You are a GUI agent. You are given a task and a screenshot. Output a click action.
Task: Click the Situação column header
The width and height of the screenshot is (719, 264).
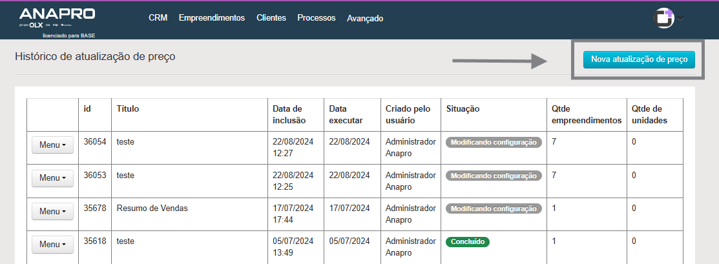(463, 109)
